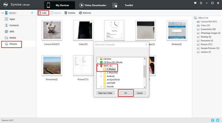This screenshot has height=123, width=222.
Task: Click the Video Downloader play icon
Action: pyautogui.click(x=81, y=5)
